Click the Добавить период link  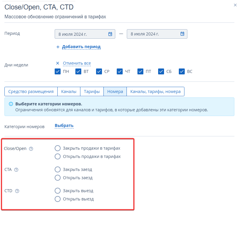coord(81,47)
